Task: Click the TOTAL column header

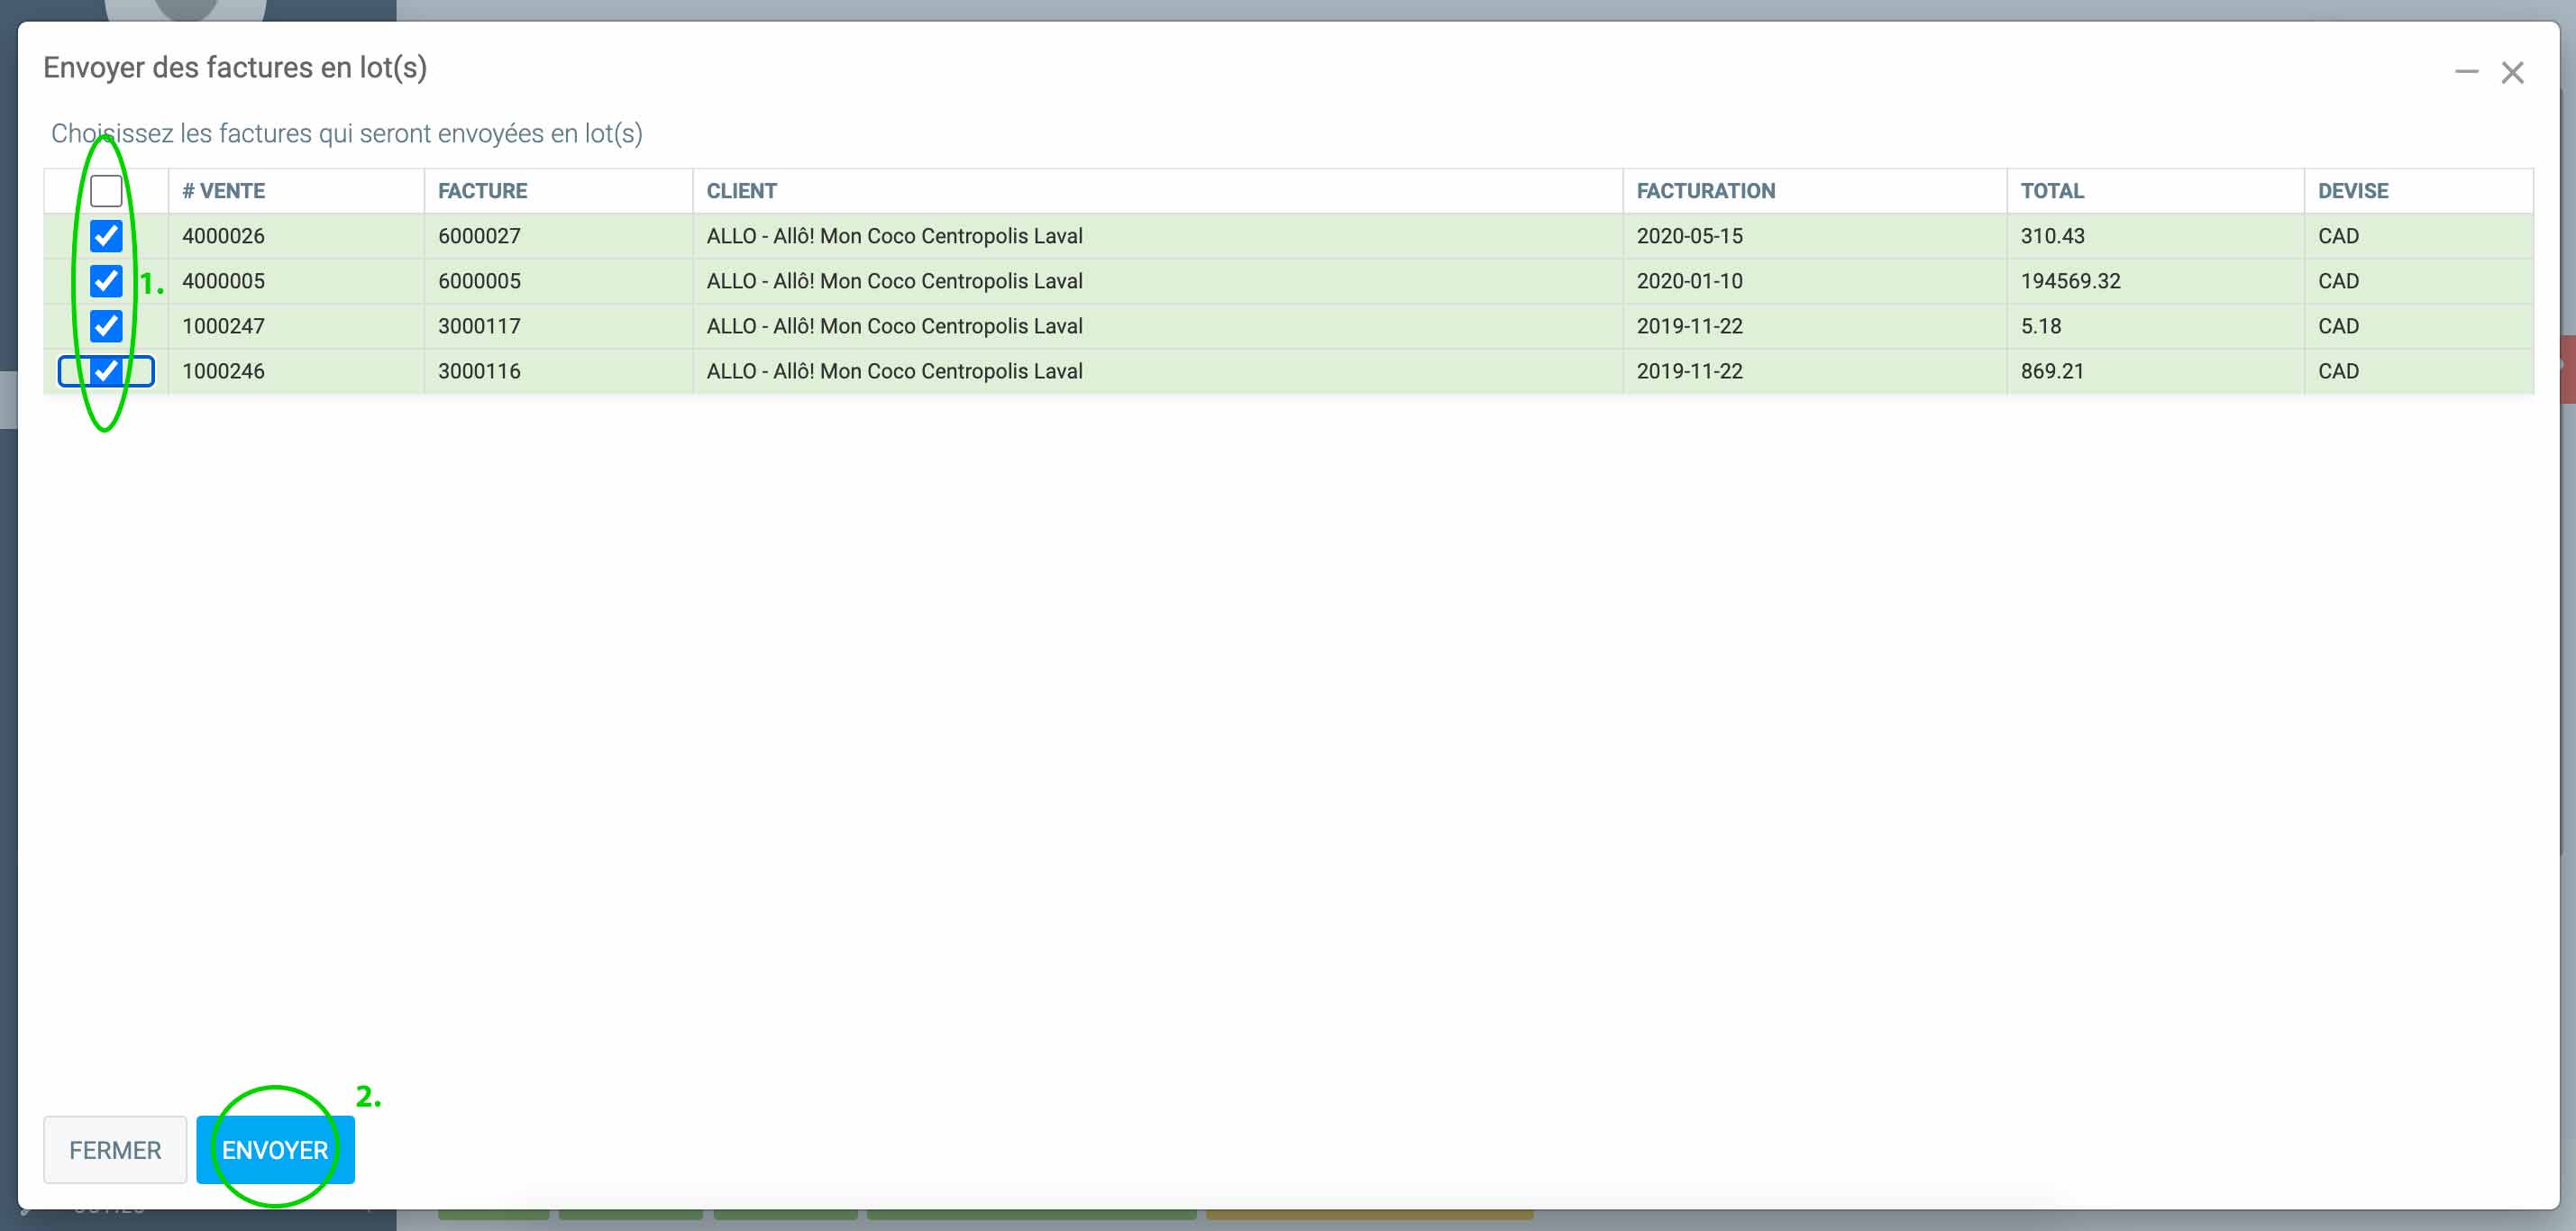Action: (2051, 191)
